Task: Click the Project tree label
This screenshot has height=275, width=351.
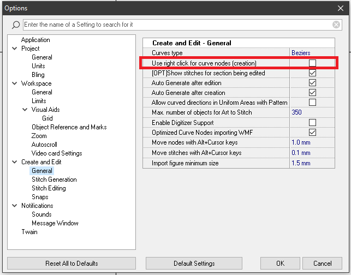Action: pos(30,49)
